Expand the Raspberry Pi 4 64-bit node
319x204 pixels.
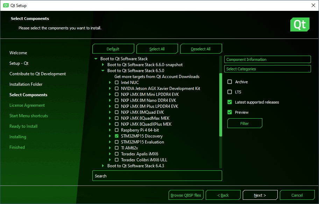pos(110,130)
